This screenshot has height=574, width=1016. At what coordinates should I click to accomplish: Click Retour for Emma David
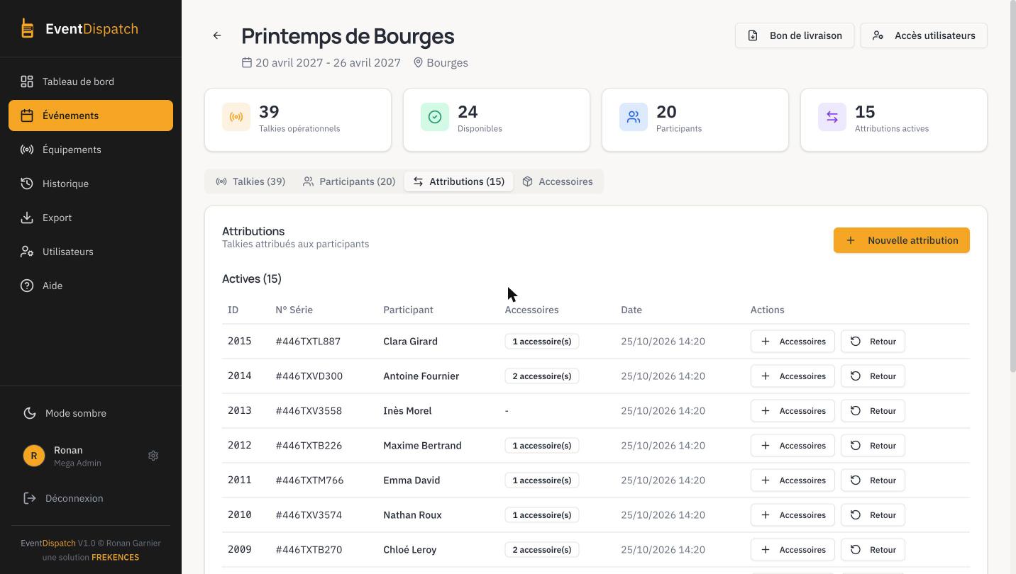(873, 480)
